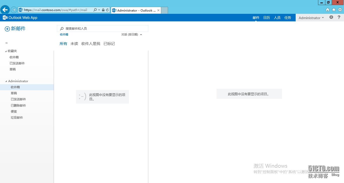
Task: Open the 任务 section
Action: coord(288,17)
